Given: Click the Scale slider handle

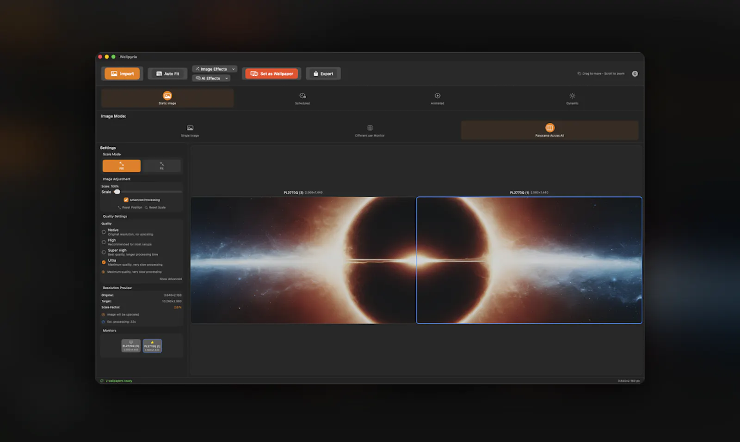Looking at the screenshot, I should tap(117, 192).
